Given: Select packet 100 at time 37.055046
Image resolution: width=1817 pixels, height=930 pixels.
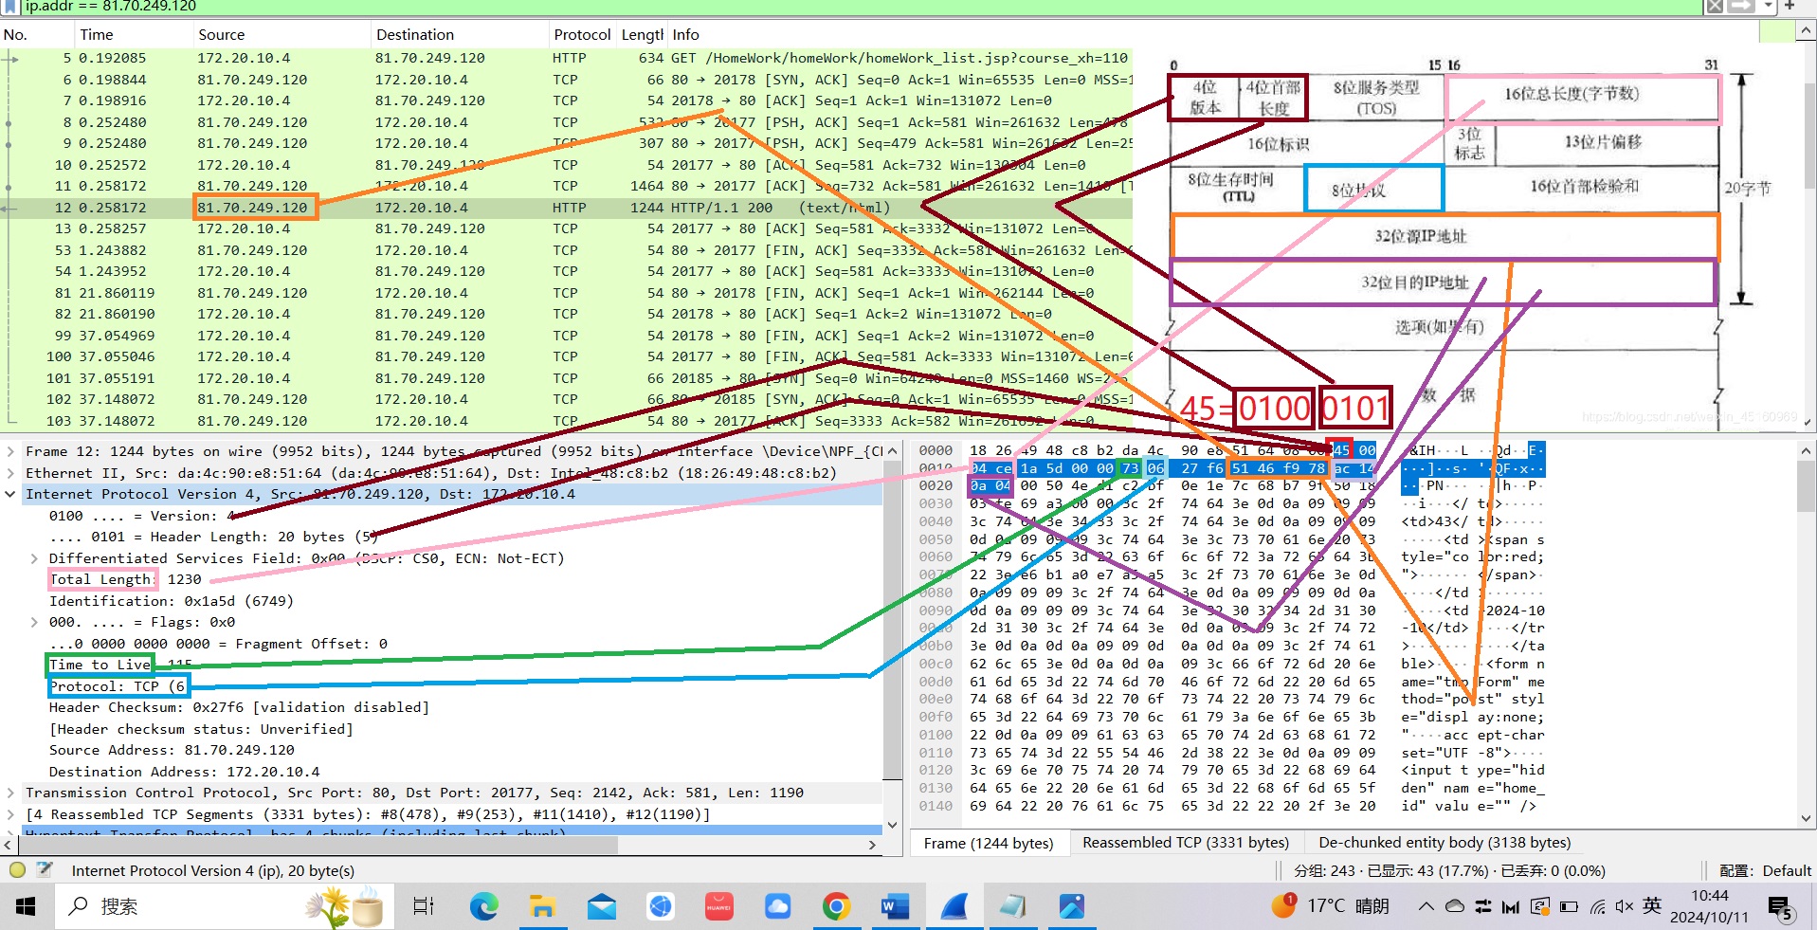Looking at the screenshot, I should (x=567, y=356).
